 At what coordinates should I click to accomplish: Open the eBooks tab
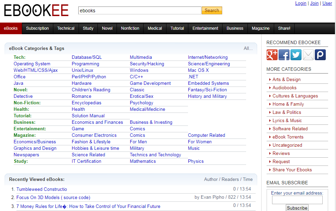click(11, 28)
